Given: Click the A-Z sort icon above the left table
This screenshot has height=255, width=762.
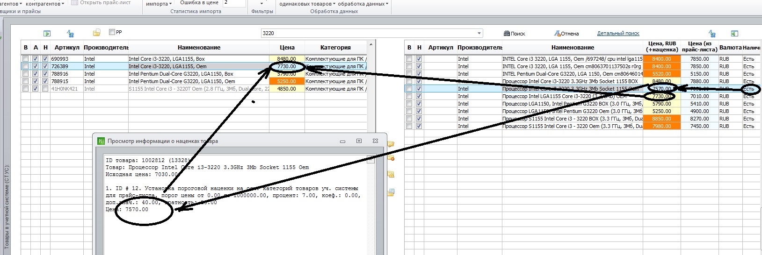Looking at the screenshot, I should pyautogui.click(x=70, y=33).
